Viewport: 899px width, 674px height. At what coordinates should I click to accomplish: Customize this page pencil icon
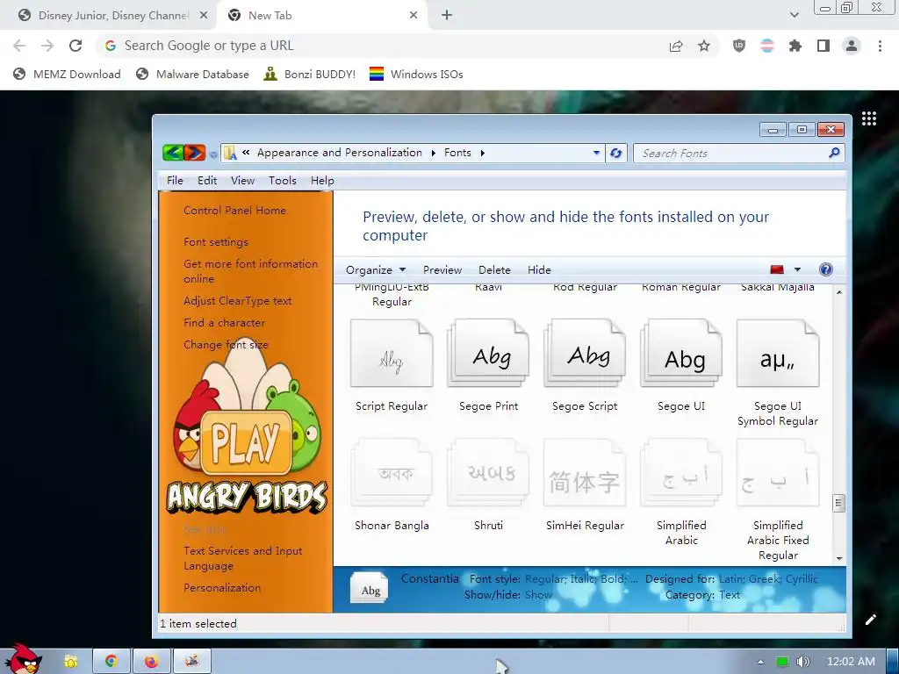click(870, 620)
